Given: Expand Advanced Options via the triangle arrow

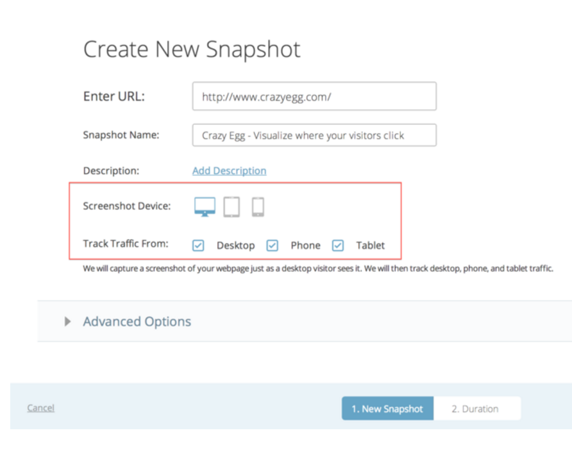Looking at the screenshot, I should 68,322.
